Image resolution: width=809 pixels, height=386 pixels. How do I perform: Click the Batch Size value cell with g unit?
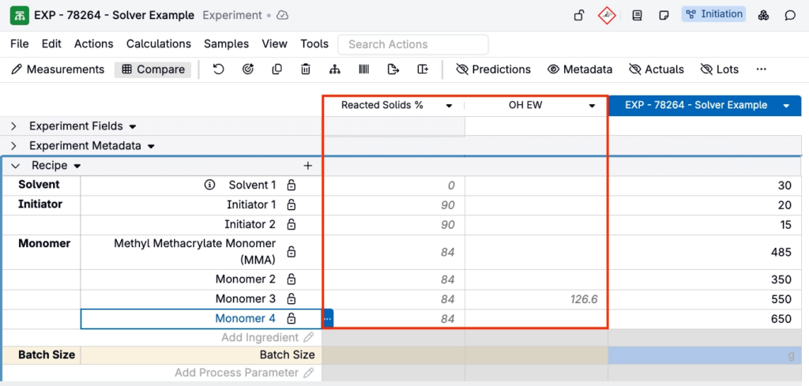click(x=705, y=355)
